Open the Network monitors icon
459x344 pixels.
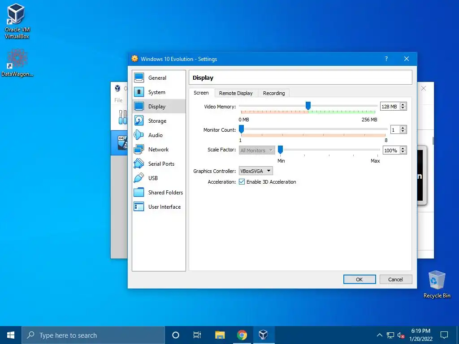point(139,149)
